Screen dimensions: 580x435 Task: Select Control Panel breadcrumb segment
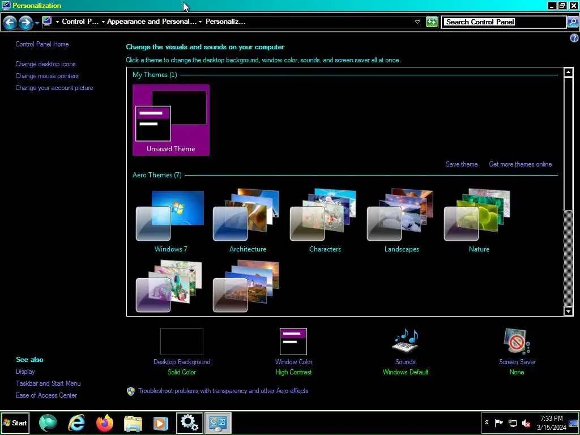point(80,22)
